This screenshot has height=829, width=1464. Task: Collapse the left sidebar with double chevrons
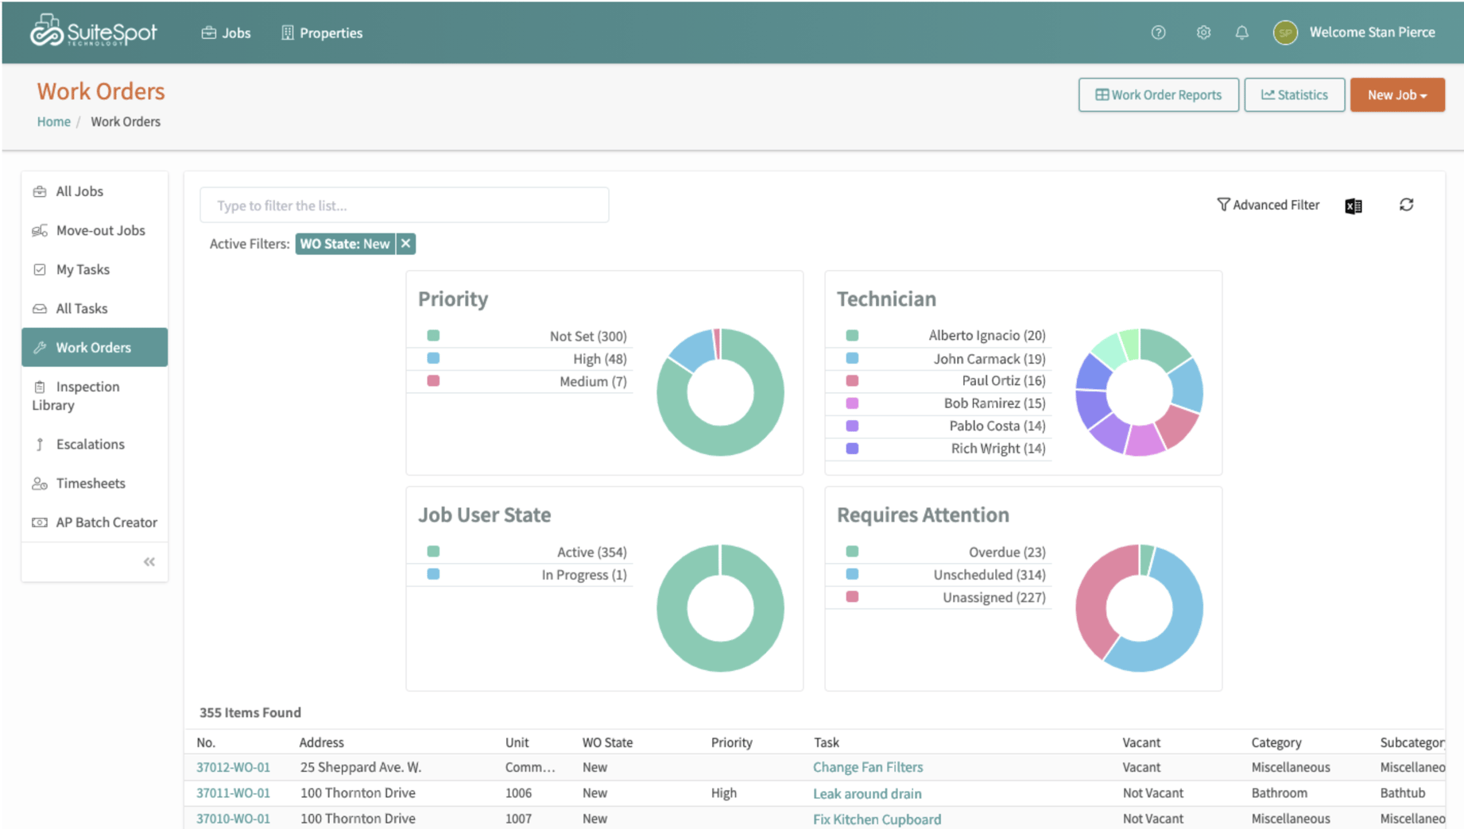[x=149, y=561]
